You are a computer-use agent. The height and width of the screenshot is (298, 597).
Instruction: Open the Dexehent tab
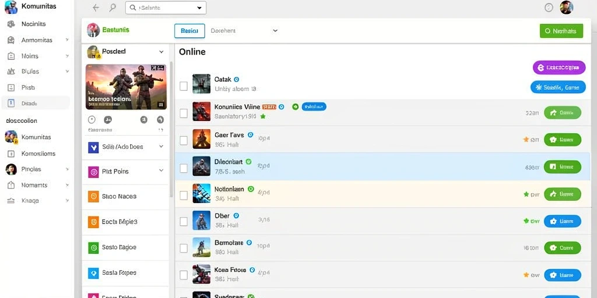tap(223, 31)
